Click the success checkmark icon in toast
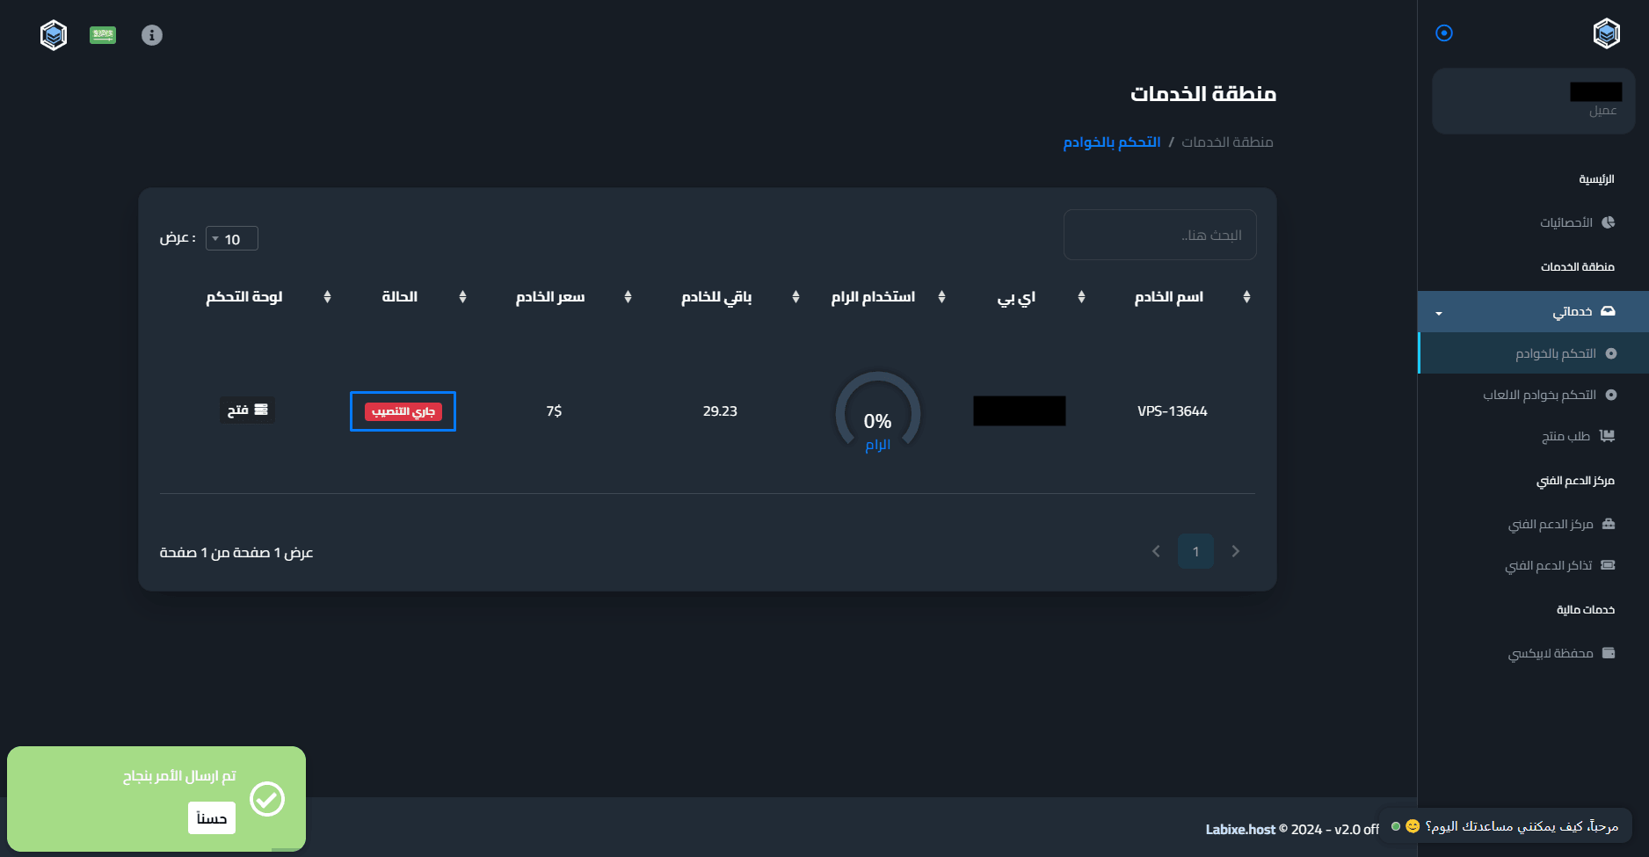This screenshot has height=857, width=1649. pyautogui.click(x=267, y=799)
